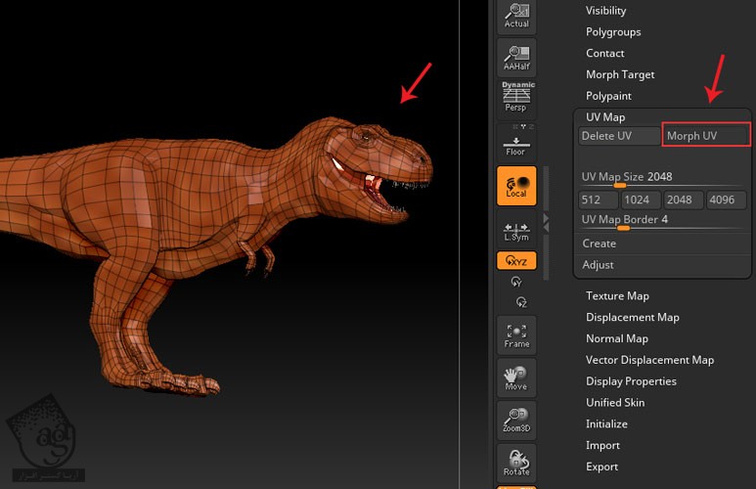Image resolution: width=756 pixels, height=489 pixels.
Task: Expand the Create subsection
Action: point(600,244)
